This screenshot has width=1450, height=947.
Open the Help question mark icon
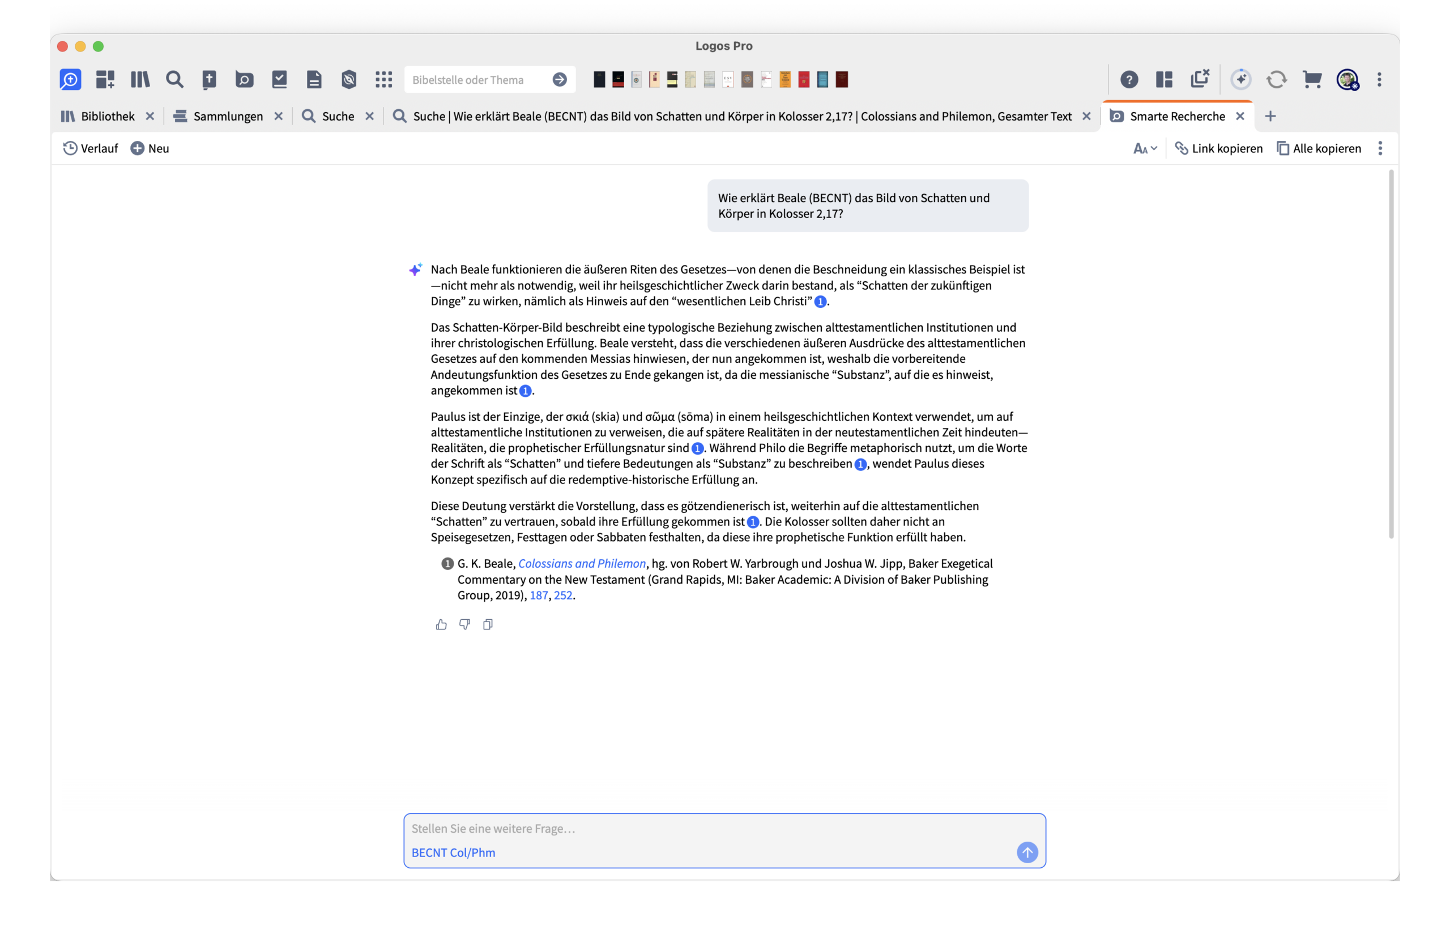[1129, 79]
